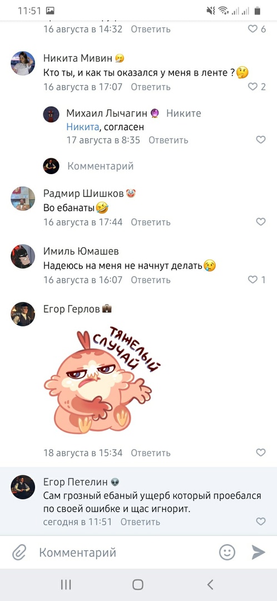Like Егор Петелин's comment
This screenshot has height=601, width=277.
(260, 521)
